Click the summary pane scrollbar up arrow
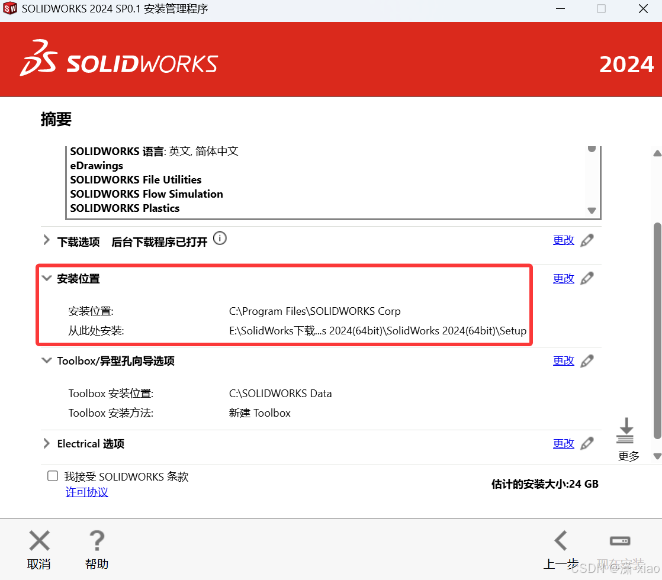This screenshot has width=662, height=580. pyautogui.click(x=657, y=153)
